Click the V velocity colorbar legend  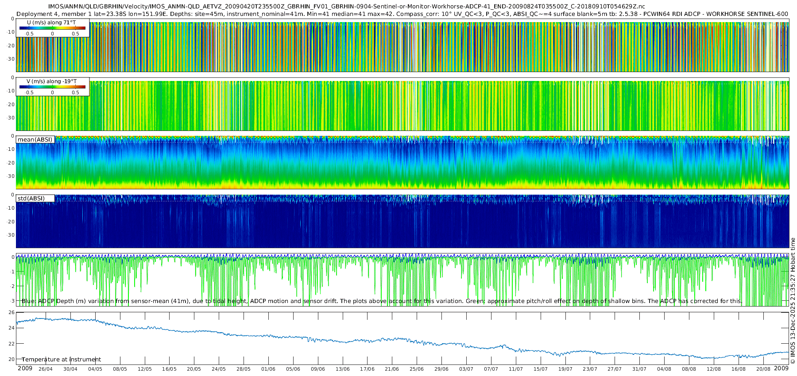click(52, 87)
